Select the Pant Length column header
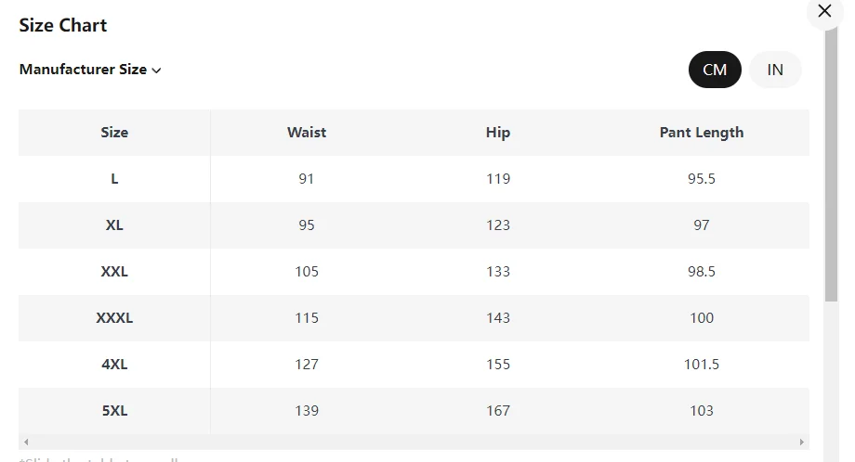Viewport: 855px width, 462px height. (x=702, y=133)
